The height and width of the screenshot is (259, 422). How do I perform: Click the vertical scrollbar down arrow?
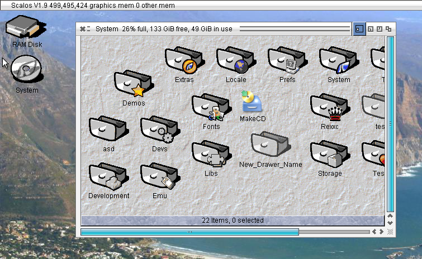(x=391, y=223)
